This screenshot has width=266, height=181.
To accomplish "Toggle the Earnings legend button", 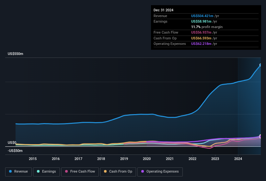I will (46, 172).
